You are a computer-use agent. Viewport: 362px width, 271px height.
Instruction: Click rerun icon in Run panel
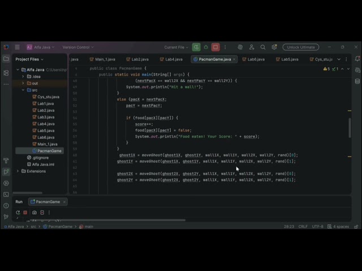point(18,212)
